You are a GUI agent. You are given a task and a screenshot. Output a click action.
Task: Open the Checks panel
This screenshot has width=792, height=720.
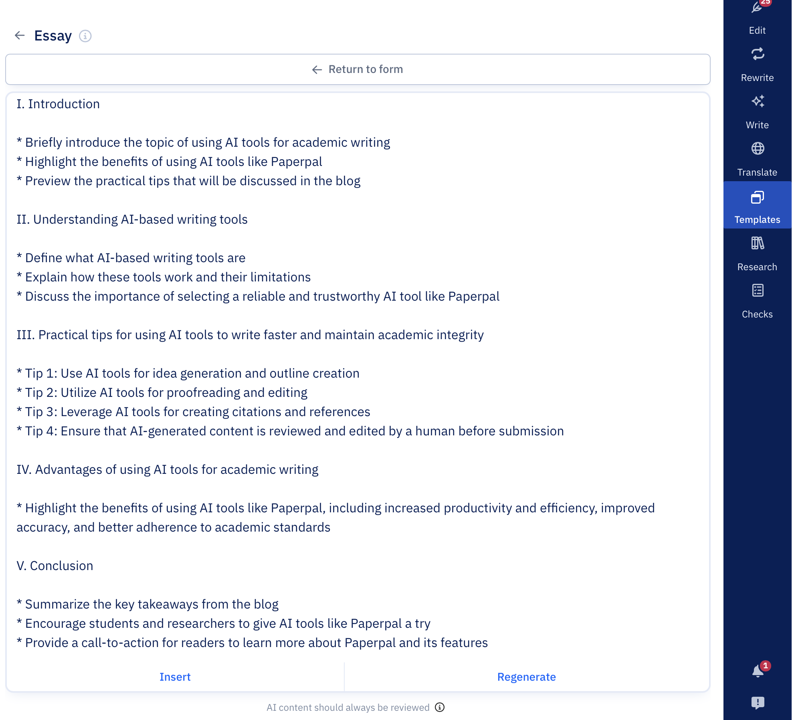point(757,291)
